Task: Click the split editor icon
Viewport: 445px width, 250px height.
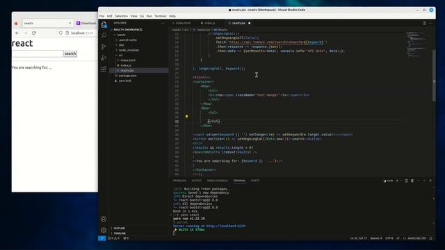Action: (x=424, y=23)
